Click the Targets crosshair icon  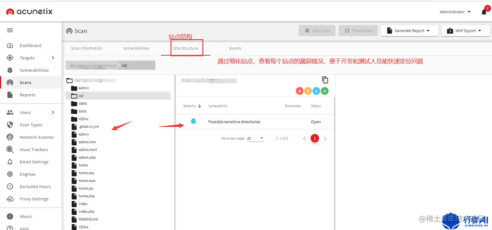tap(10, 58)
